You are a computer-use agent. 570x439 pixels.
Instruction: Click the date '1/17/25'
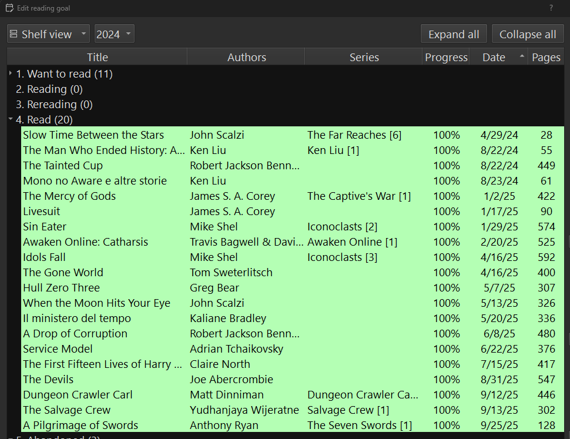[499, 211]
